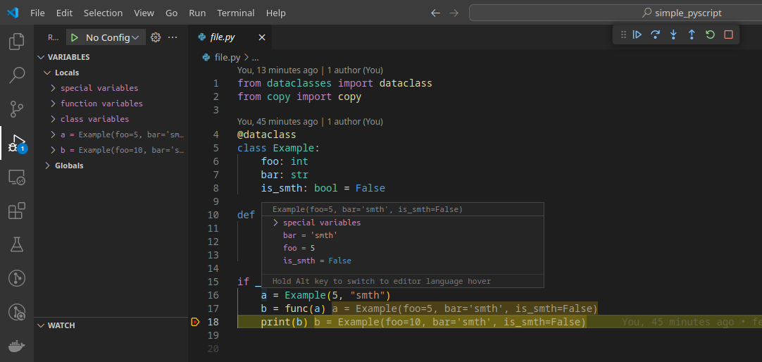Click the debug Step Out arrow

tap(692, 35)
